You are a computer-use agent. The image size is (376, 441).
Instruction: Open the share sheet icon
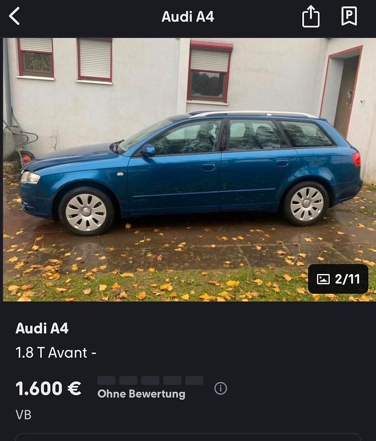click(310, 17)
